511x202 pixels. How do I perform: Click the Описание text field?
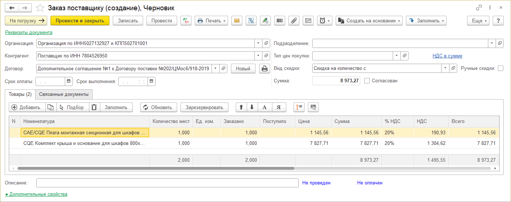tap(167, 183)
